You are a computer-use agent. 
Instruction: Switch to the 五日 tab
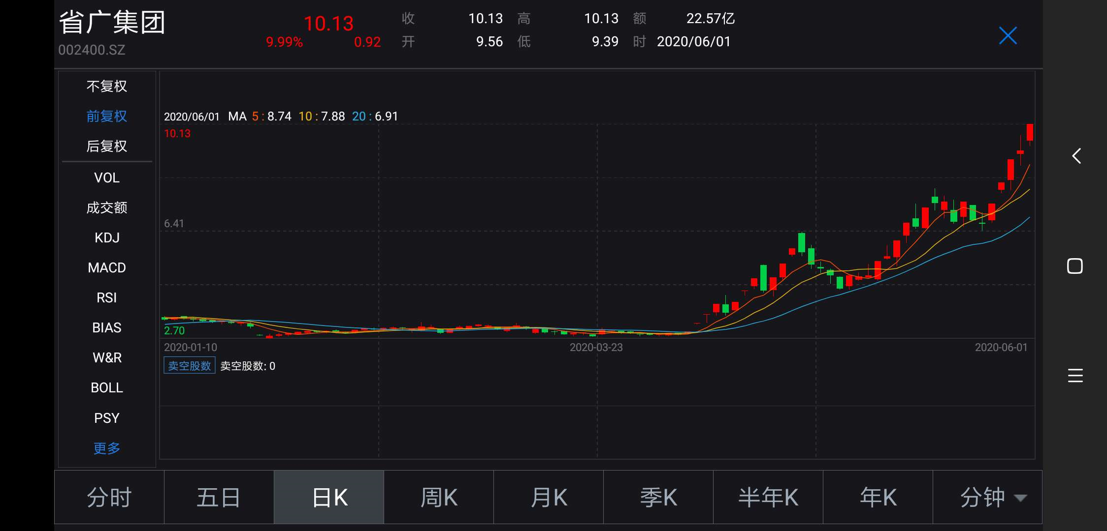[219, 497]
